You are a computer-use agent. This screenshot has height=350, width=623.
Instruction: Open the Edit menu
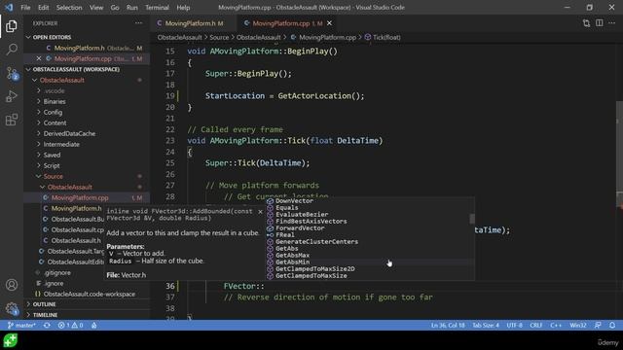(43, 7)
